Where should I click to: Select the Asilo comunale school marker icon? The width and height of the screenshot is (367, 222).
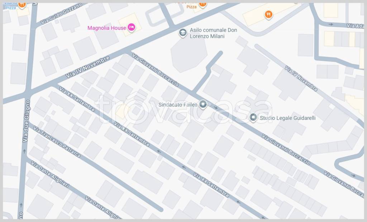183,33
